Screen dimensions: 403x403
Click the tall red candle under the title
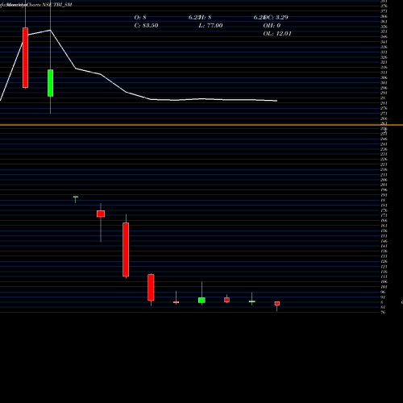25,57
